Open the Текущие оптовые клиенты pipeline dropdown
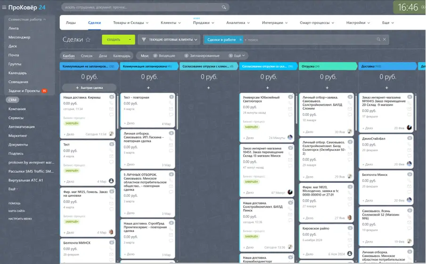The height and width of the screenshot is (264, 426). point(169,39)
